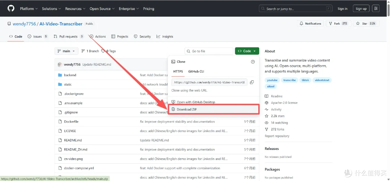Click the pulse icon next to Activity

pyautogui.click(x=266, y=109)
